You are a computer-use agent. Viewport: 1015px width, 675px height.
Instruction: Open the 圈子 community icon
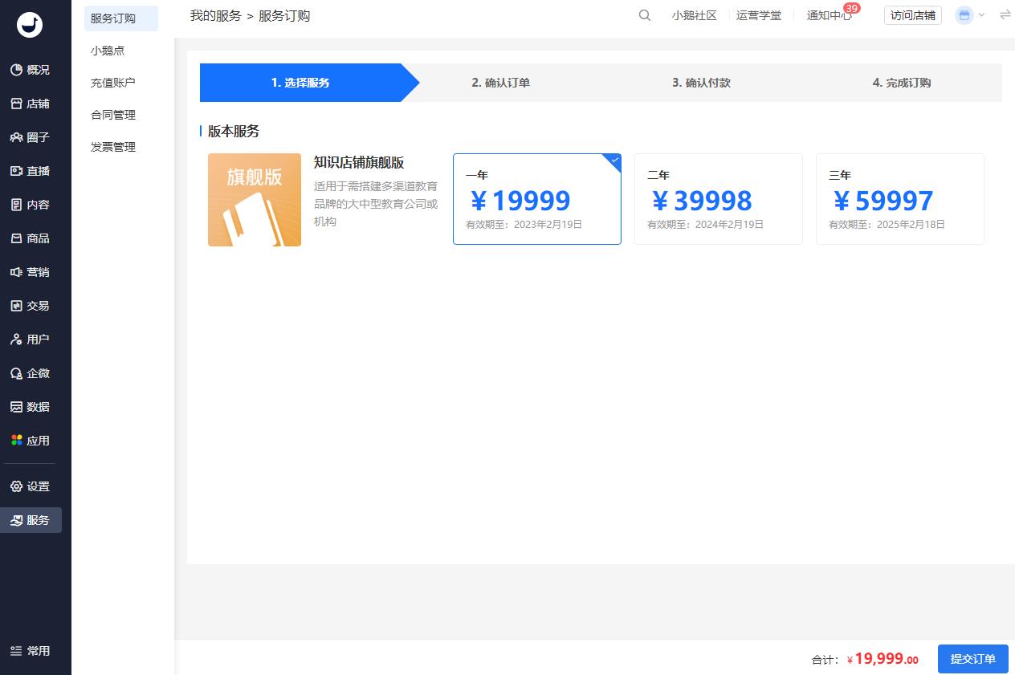click(x=16, y=137)
